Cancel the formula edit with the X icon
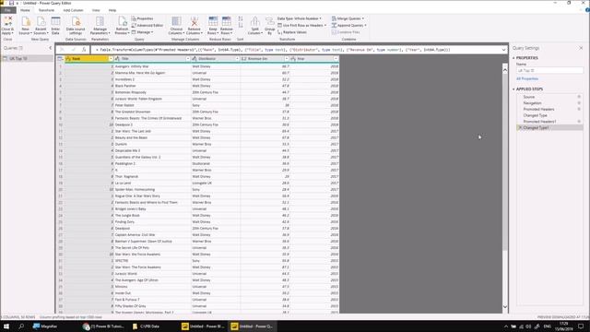The image size is (590, 332). (x=63, y=50)
